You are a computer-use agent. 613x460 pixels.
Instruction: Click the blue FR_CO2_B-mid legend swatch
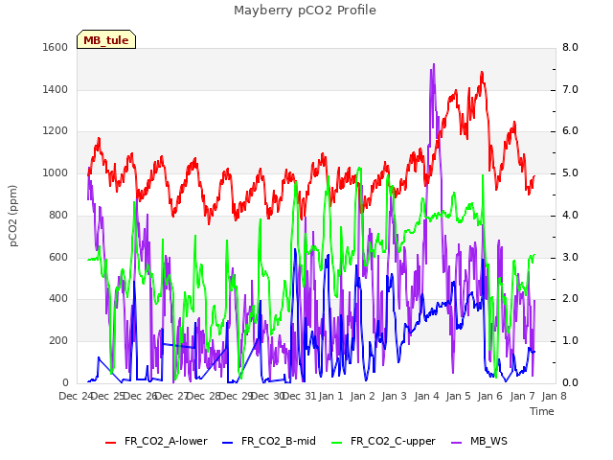coord(228,443)
